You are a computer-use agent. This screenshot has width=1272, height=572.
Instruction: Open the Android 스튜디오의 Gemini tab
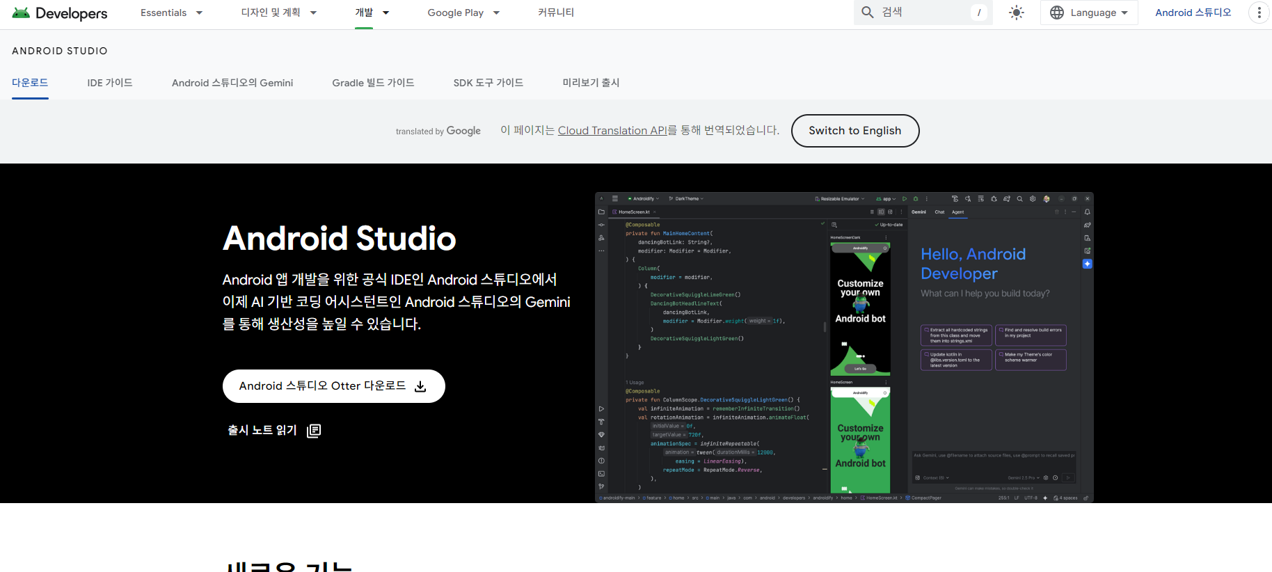pos(232,83)
